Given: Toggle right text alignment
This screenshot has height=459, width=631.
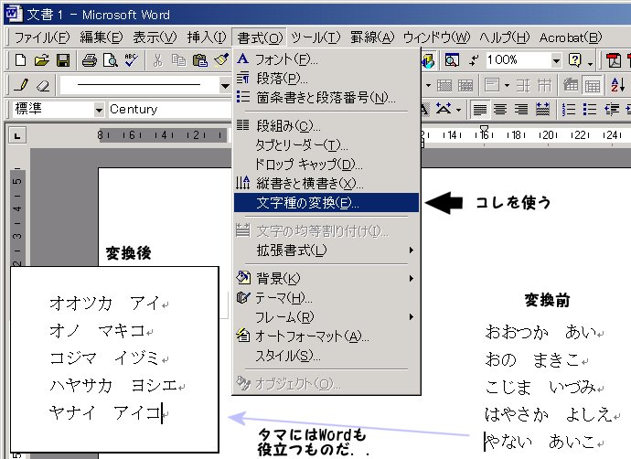Looking at the screenshot, I should pyautogui.click(x=521, y=109).
